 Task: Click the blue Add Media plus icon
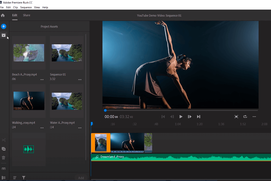pos(3,26)
